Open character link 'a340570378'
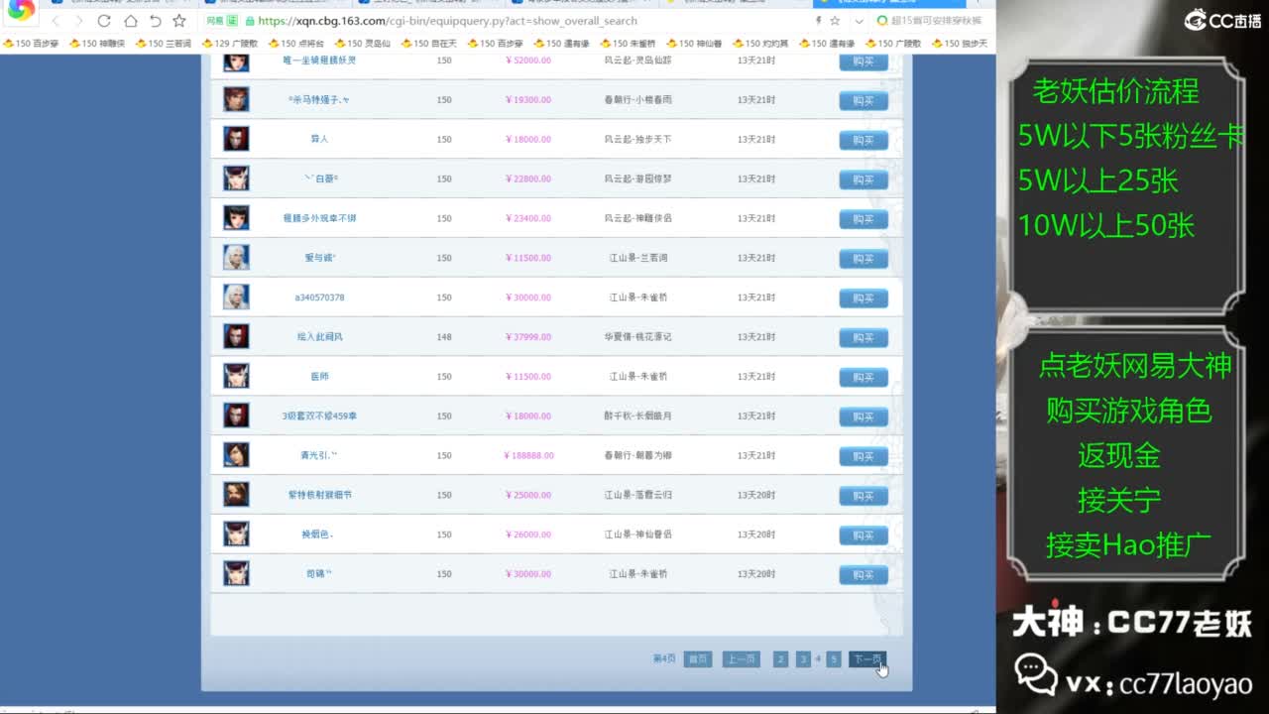The height and width of the screenshot is (714, 1269). pyautogui.click(x=319, y=297)
